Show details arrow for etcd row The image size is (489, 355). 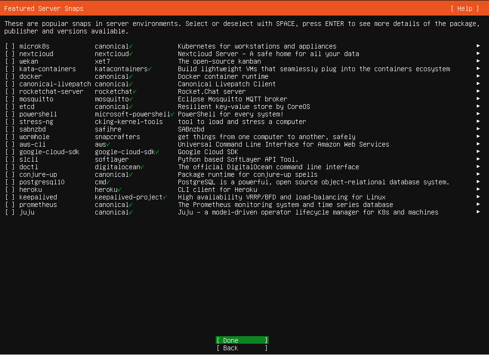pos(478,107)
